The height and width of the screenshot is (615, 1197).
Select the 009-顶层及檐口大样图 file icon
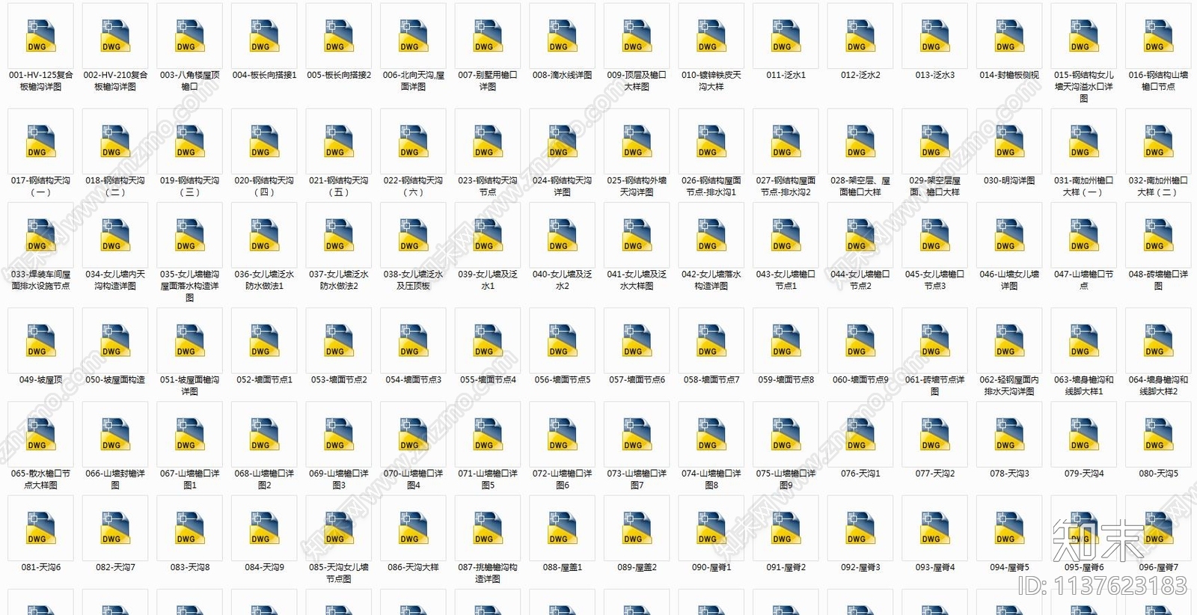pos(637,36)
